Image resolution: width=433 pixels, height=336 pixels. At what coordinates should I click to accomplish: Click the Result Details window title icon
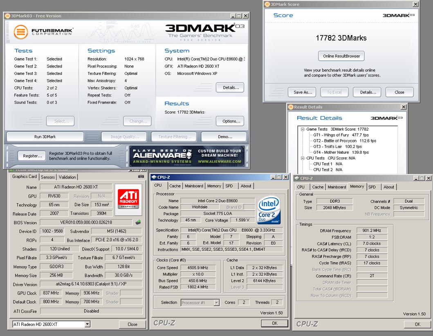tap(291, 107)
